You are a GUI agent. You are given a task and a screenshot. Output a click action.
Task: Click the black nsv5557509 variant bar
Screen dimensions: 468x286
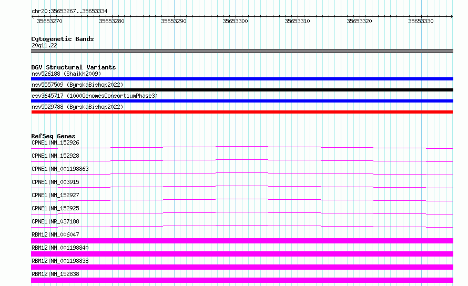242,90
